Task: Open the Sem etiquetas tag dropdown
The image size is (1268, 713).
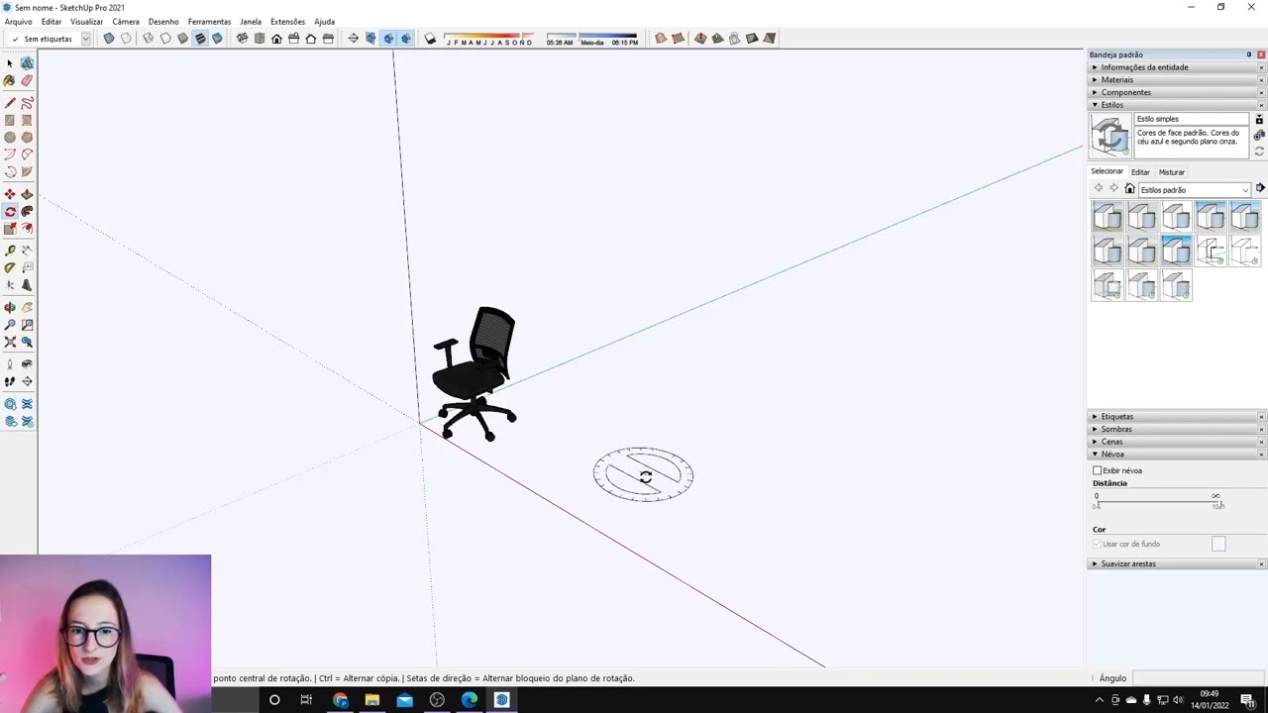Action: (x=85, y=39)
